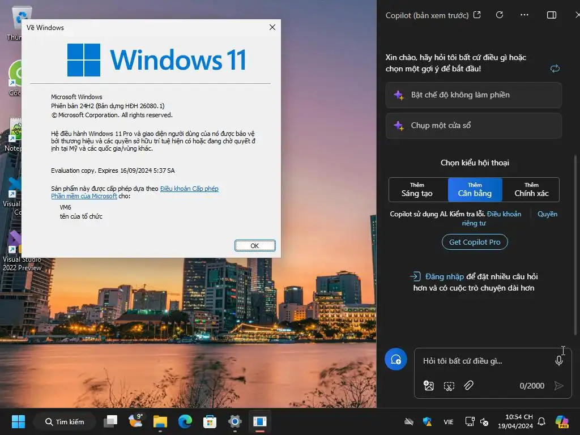Open Microsoft Store from the taskbar
The image size is (580, 435).
point(210,421)
